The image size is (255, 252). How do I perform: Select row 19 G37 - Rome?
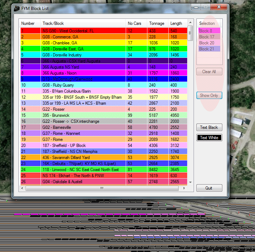pos(104,139)
